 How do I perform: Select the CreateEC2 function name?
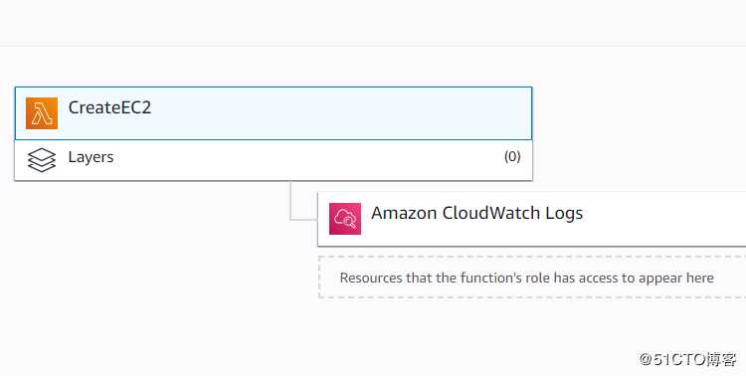109,107
